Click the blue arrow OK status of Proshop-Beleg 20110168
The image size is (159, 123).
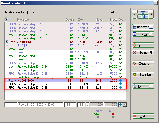click(x=121, y=87)
